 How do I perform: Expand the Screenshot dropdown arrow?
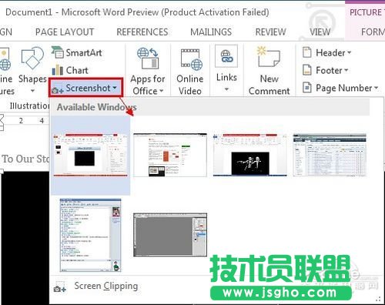(115, 88)
